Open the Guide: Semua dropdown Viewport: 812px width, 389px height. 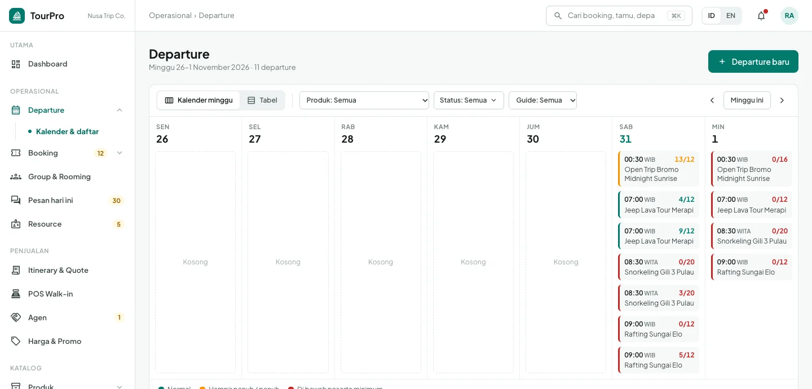click(x=542, y=100)
